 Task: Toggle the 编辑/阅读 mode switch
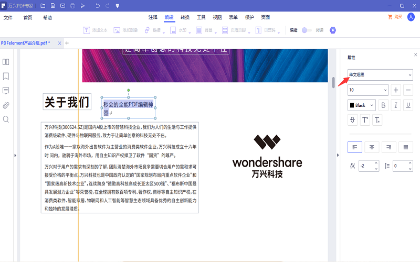pyautogui.click(x=307, y=30)
